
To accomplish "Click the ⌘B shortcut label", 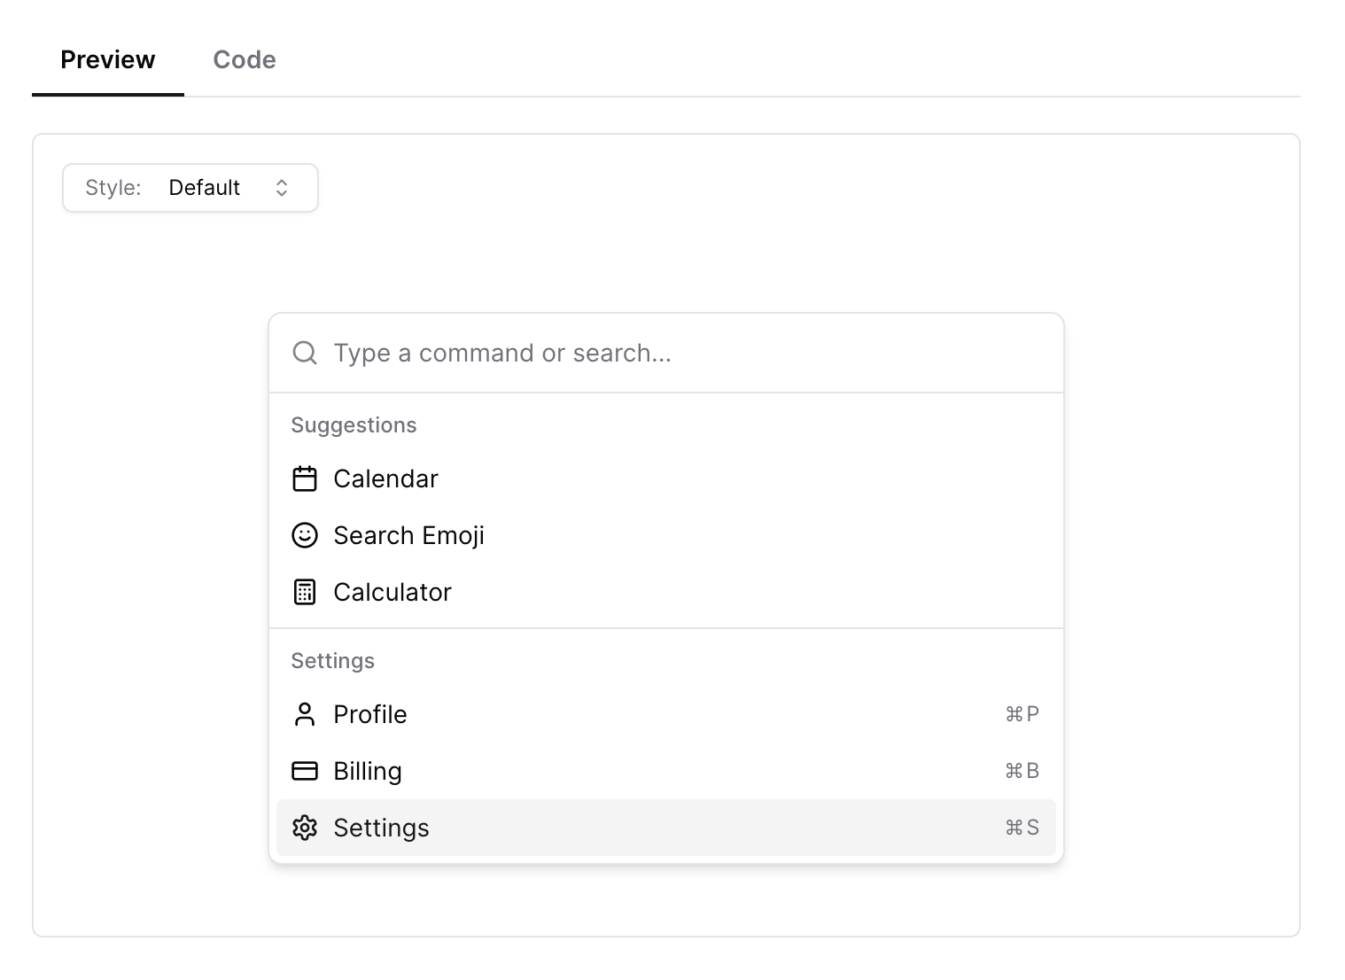I will click(x=1022, y=771).
